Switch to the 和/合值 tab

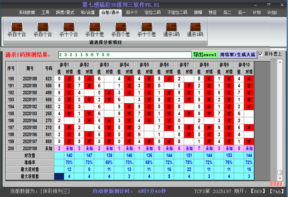88,13
